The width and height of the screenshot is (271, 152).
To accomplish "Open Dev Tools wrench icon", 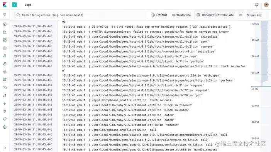I will (x=5, y=111).
